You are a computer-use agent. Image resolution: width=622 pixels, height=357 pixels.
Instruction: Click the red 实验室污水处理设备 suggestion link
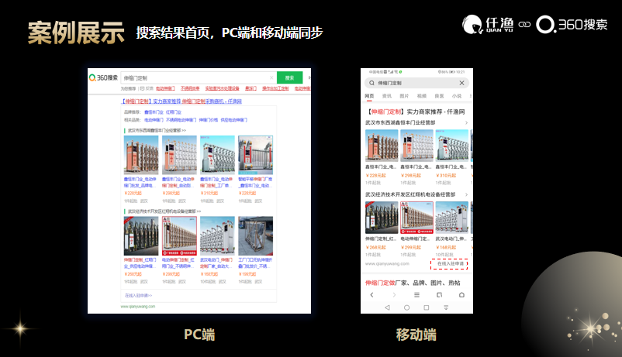pyautogui.click(x=222, y=88)
